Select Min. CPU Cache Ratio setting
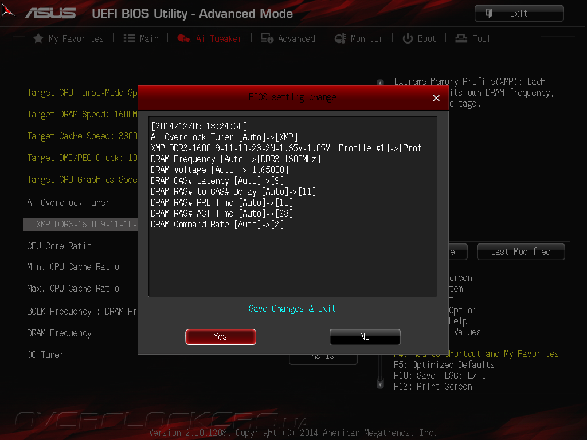This screenshot has width=587, height=440. [73, 267]
